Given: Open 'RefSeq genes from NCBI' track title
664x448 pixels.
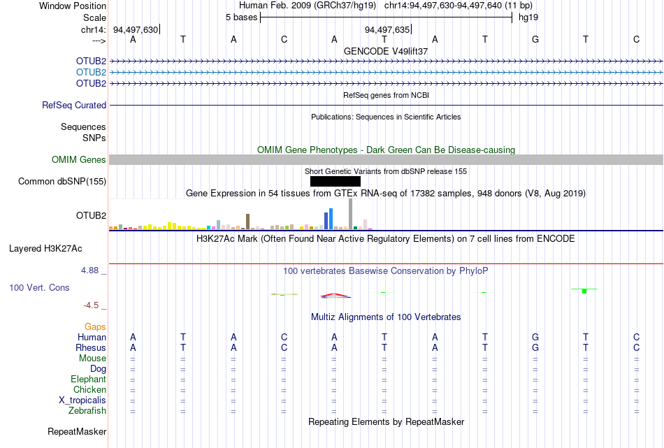Looking at the screenshot, I should pos(386,95).
